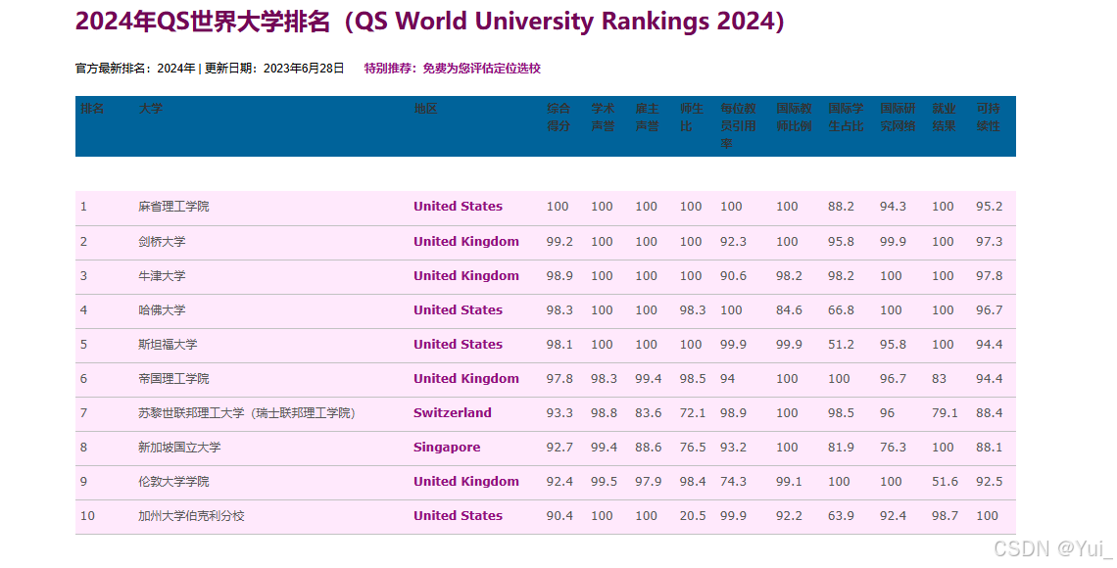Image resolution: width=1117 pixels, height=568 pixels.
Task: Click the 更新日期：2023年6月28日 text
Action: pyautogui.click(x=275, y=69)
